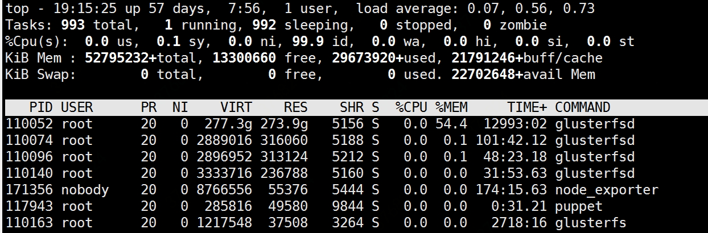This screenshot has width=708, height=233.
Task: Select PID 110140 in process list
Action: (x=28, y=173)
